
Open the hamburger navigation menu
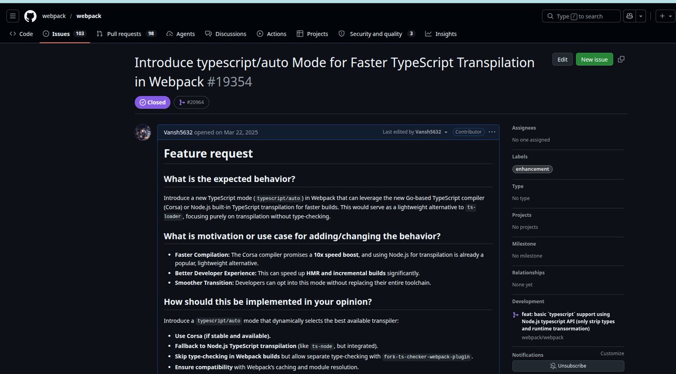(13, 16)
